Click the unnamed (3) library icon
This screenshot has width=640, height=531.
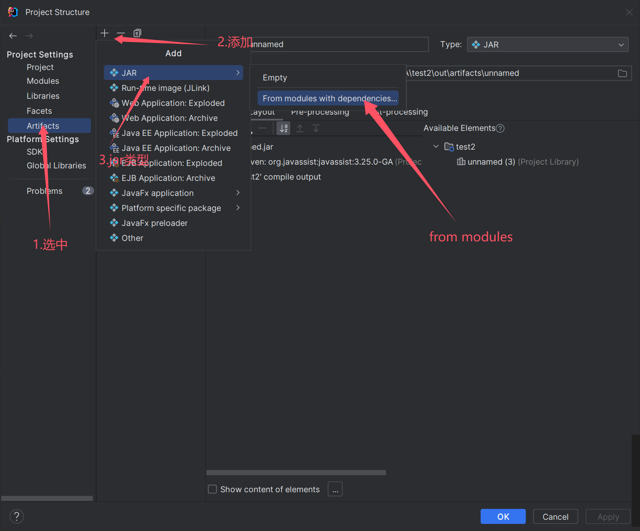(461, 162)
